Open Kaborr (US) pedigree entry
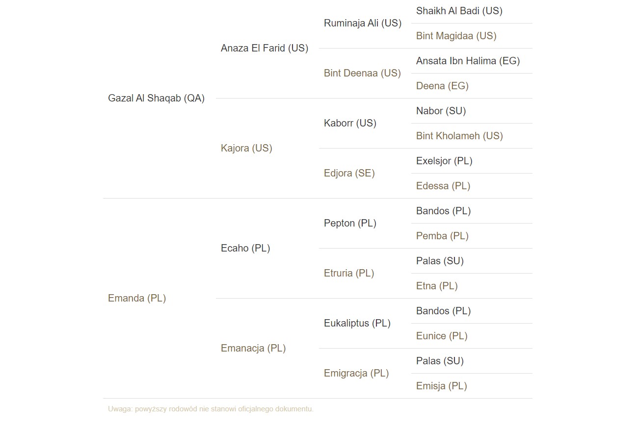637x429 pixels. (350, 123)
